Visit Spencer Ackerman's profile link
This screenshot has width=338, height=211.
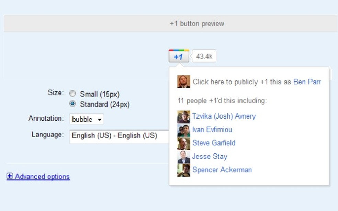click(222, 170)
